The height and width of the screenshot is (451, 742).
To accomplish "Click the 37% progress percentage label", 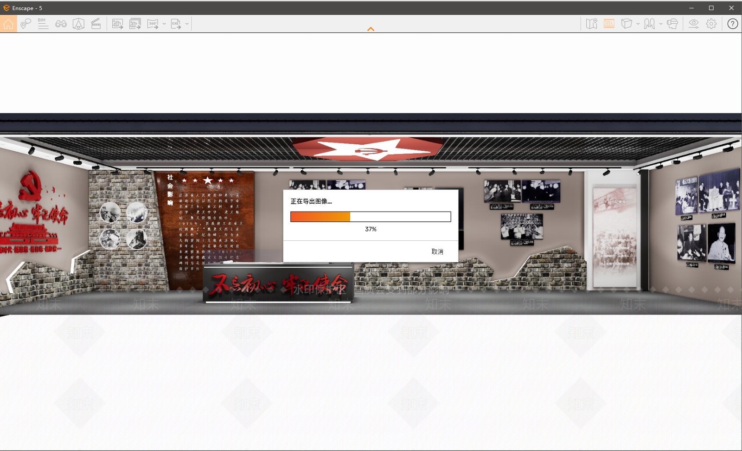I will tap(371, 229).
